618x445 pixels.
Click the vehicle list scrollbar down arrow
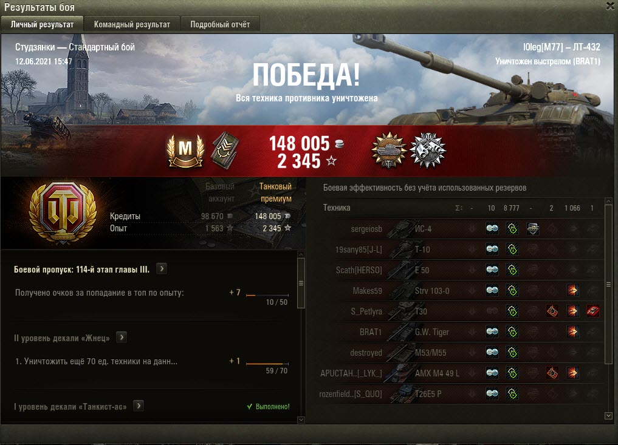tap(608, 415)
